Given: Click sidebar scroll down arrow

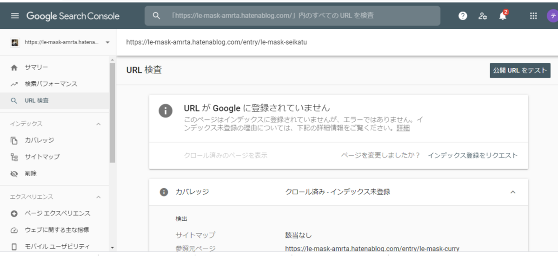Looking at the screenshot, I should point(112,248).
